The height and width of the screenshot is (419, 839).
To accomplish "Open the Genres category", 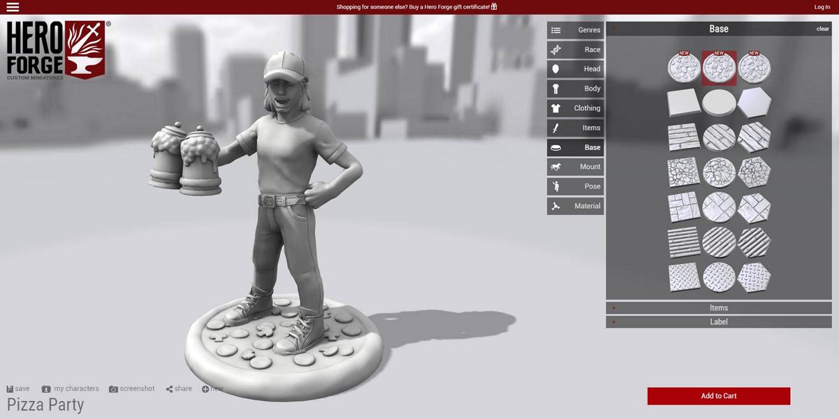I will (575, 30).
